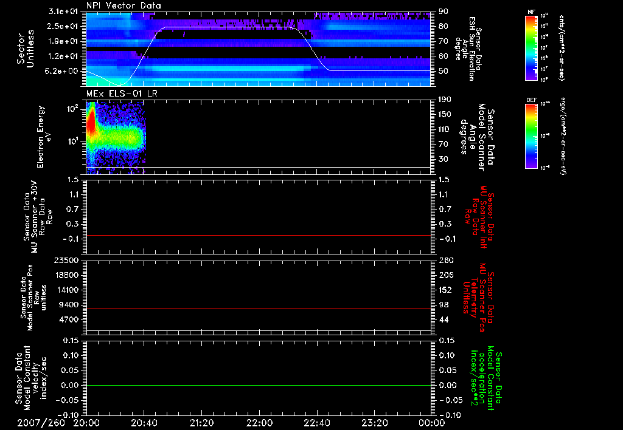Select the NF label above the color bar
The image size is (623, 430).
[531, 12]
